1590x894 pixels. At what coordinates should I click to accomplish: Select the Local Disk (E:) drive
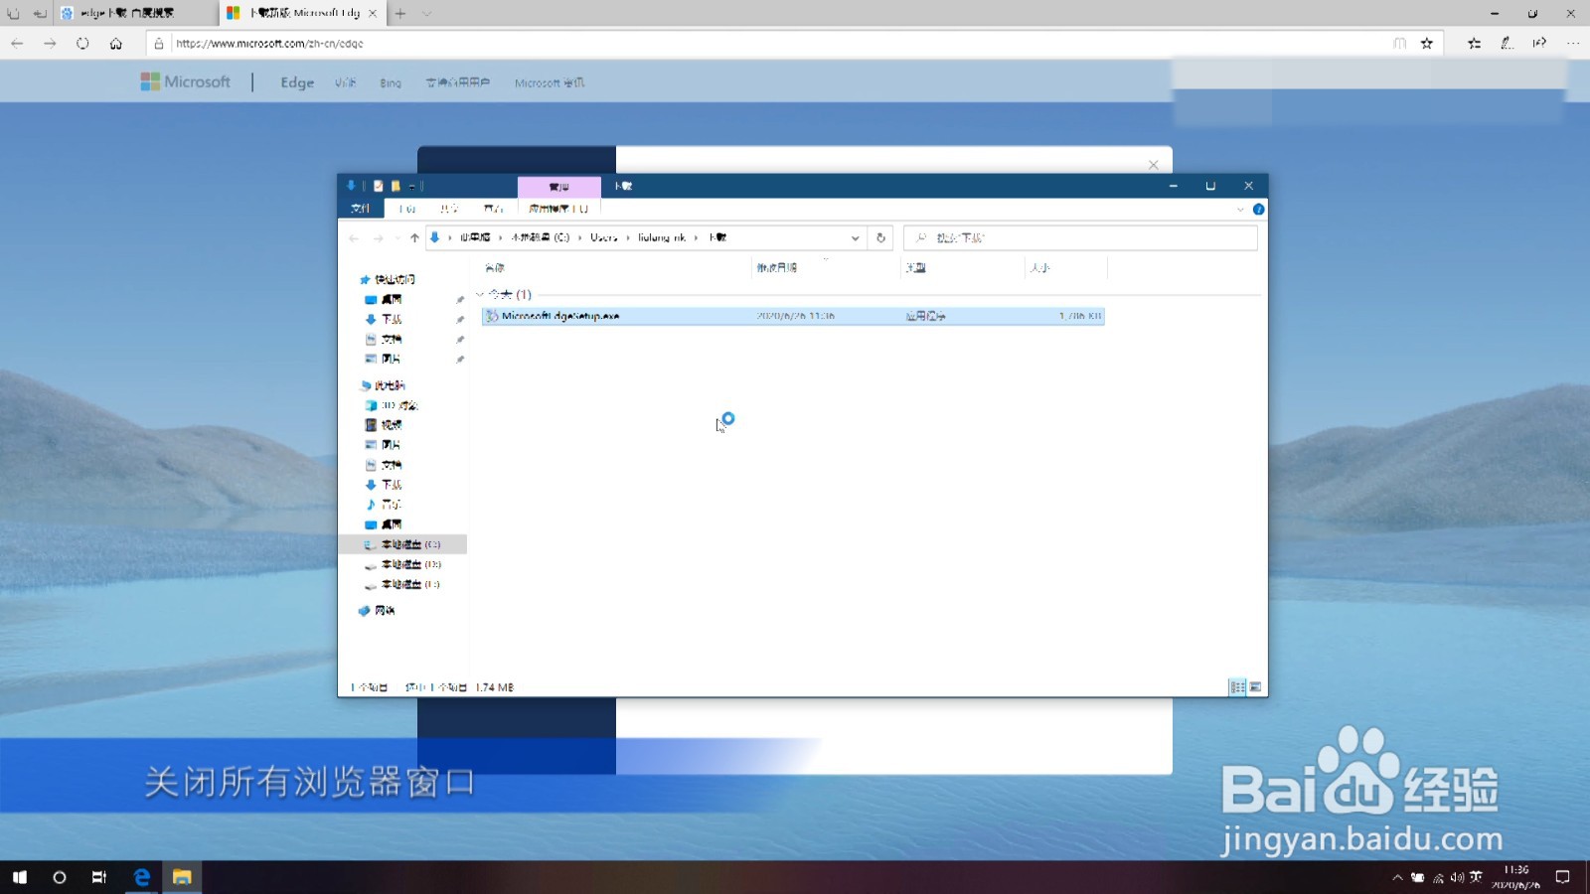pyautogui.click(x=402, y=584)
